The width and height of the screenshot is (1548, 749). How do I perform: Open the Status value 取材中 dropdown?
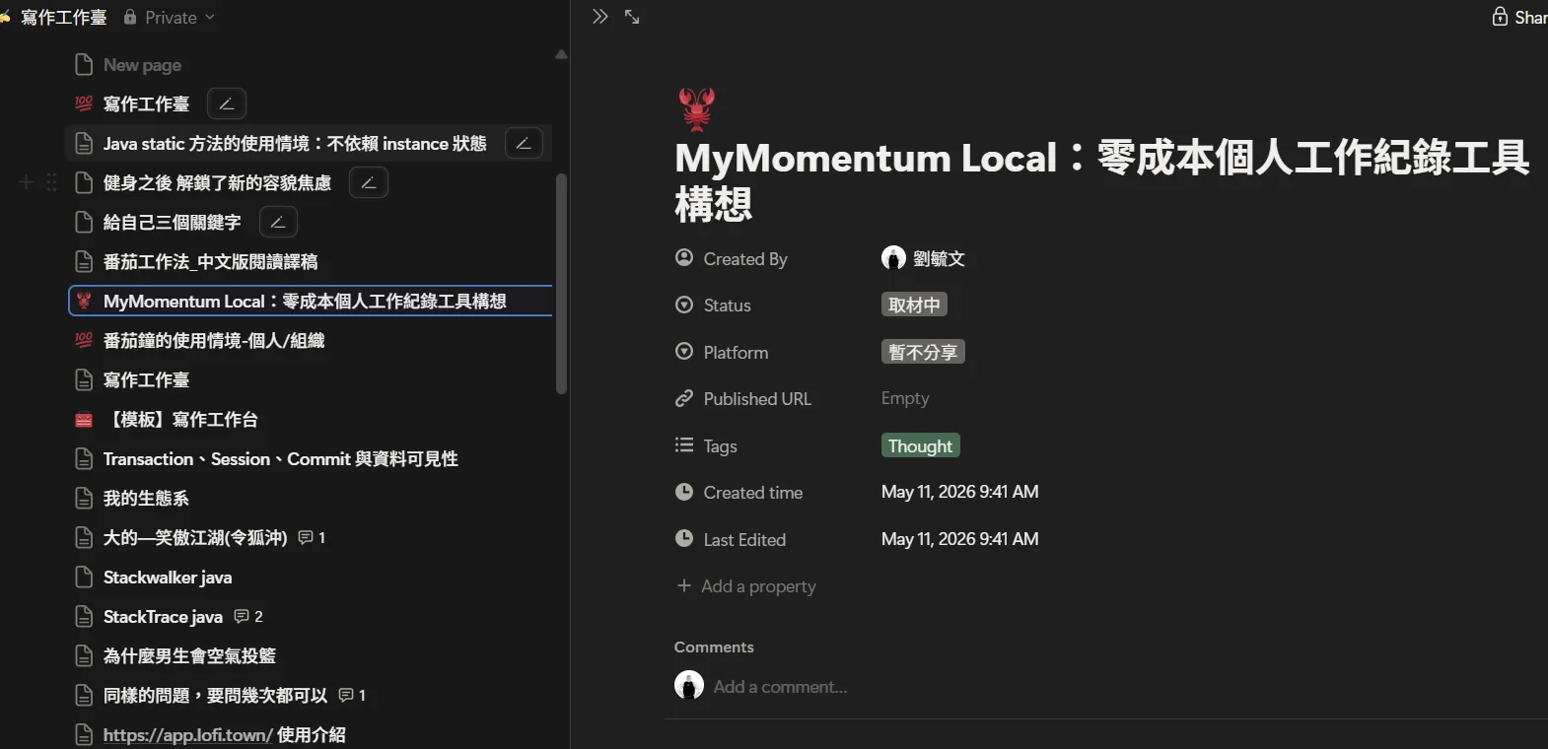(914, 305)
